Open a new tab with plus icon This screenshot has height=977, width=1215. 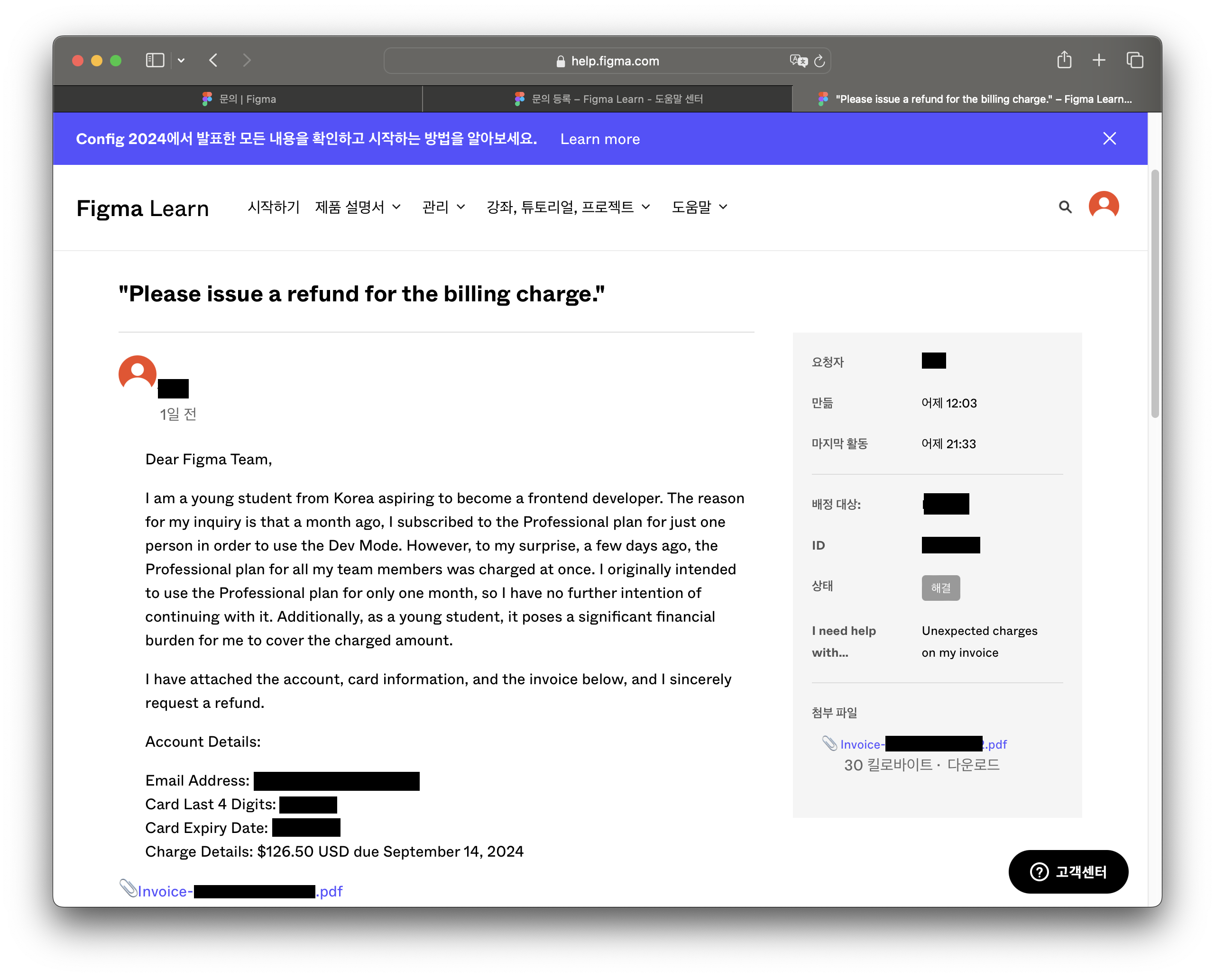pos(1098,60)
